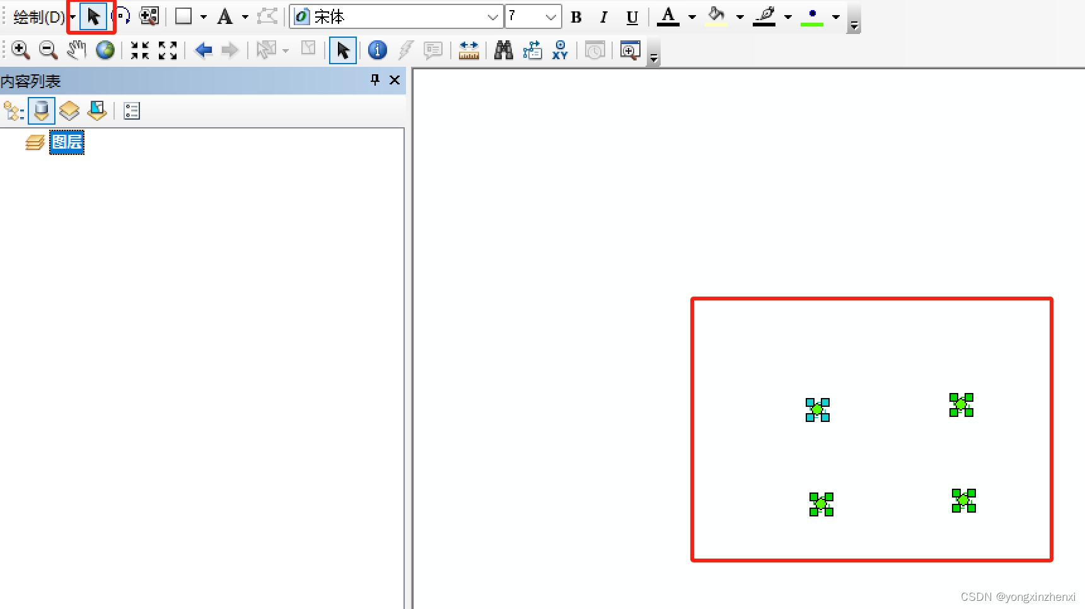Create a Viewer Window

click(630, 50)
